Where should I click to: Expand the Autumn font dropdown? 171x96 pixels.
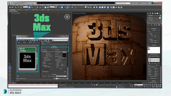154,59
